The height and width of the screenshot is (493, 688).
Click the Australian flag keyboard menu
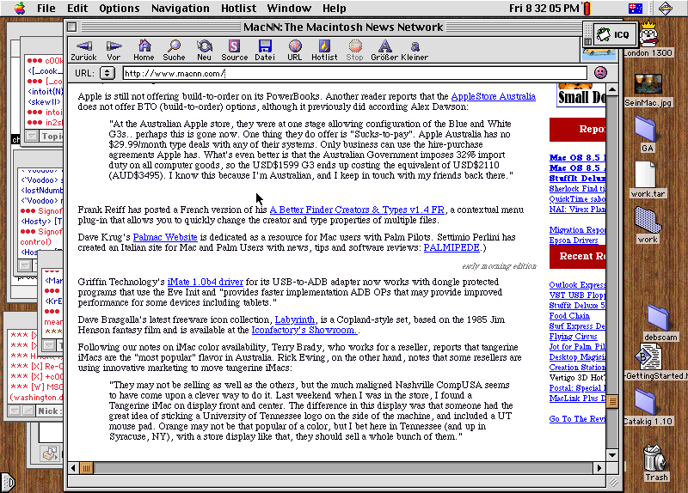(635, 9)
